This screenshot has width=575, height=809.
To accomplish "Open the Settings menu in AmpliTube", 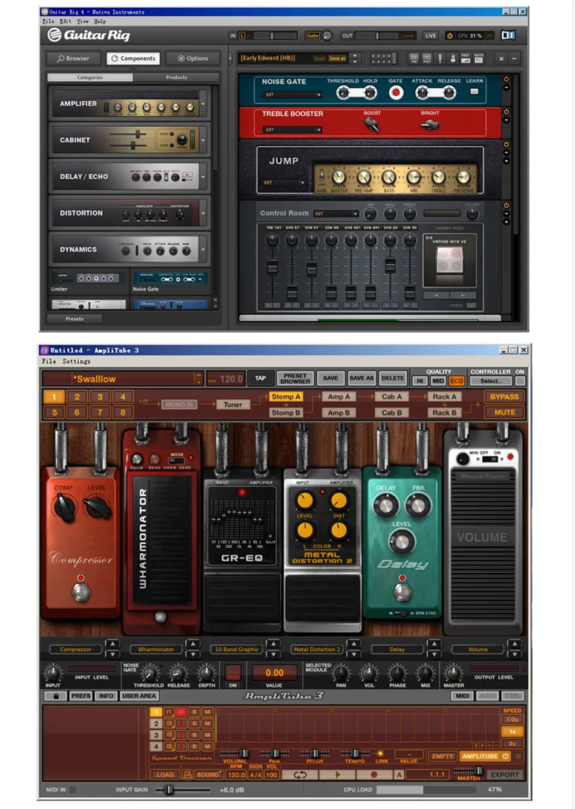I will click(x=76, y=361).
